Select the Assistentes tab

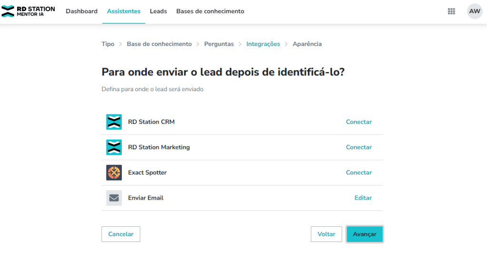(x=124, y=11)
